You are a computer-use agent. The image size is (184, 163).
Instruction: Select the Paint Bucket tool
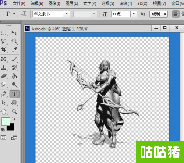14,76
